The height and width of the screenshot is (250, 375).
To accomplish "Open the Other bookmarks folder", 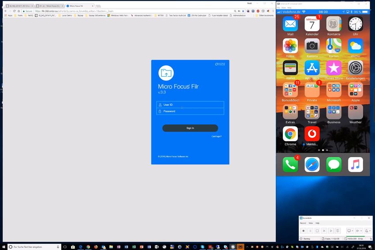I will (x=264, y=15).
